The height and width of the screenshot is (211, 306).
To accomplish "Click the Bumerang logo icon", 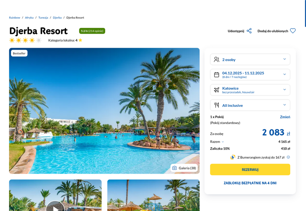I will [233, 157].
